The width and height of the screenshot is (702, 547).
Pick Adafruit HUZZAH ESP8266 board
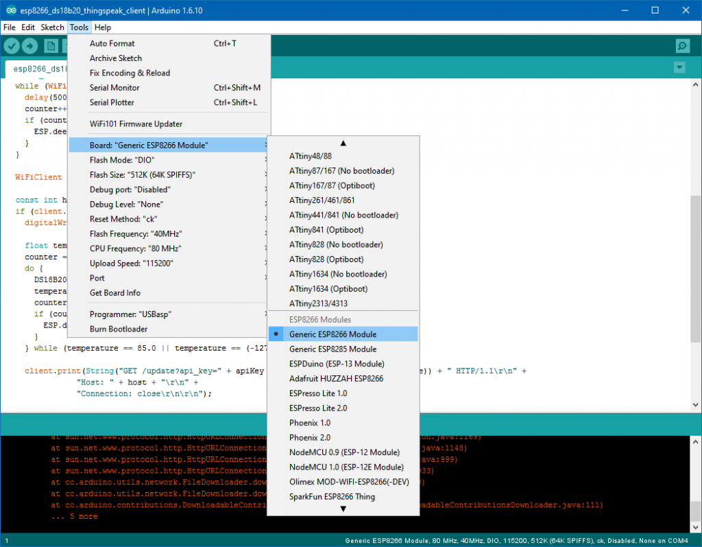click(x=336, y=378)
